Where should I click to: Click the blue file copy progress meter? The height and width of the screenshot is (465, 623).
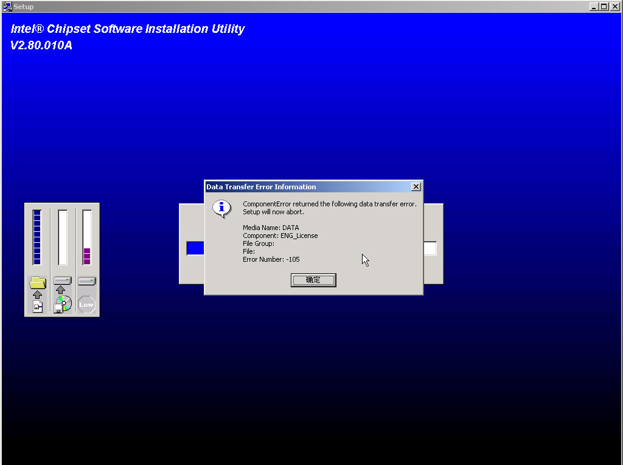37,237
